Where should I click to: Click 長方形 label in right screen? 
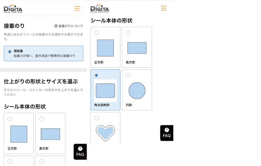tap(130, 62)
